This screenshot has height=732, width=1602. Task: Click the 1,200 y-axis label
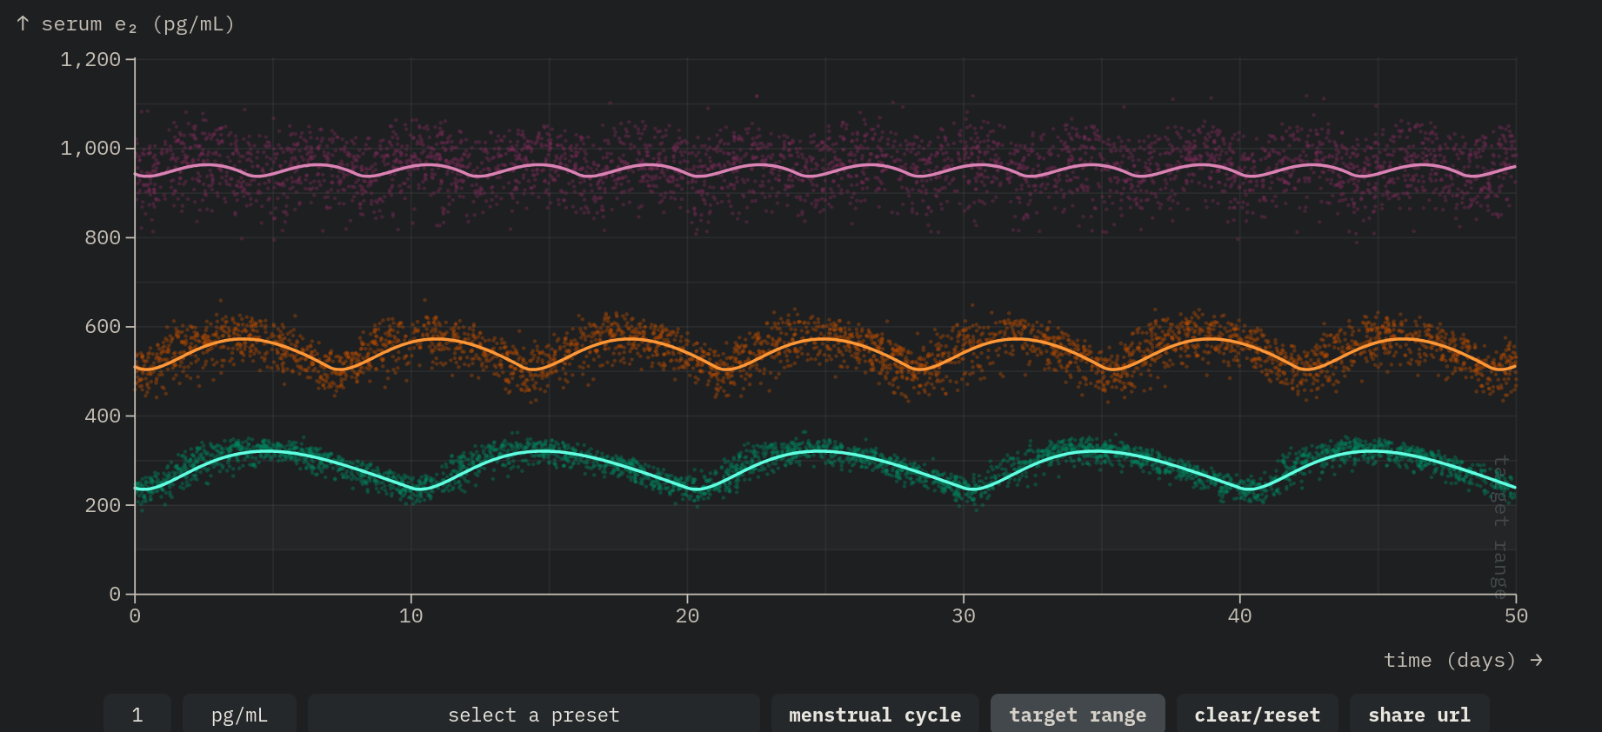90,59
